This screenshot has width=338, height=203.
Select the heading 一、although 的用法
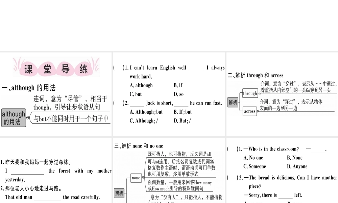click(28, 88)
